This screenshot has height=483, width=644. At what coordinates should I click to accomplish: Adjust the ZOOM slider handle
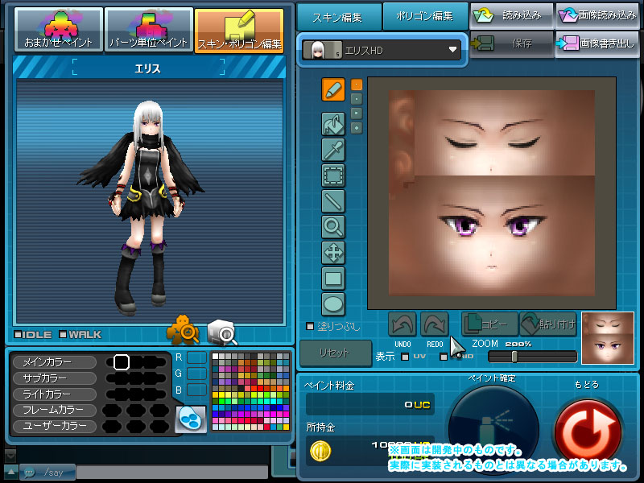pyautogui.click(x=514, y=357)
